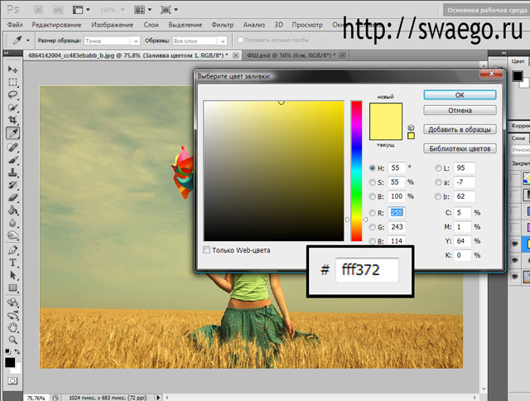Select the Rectangular Marquee tool
This screenshot has height=401, width=530.
(x=13, y=82)
